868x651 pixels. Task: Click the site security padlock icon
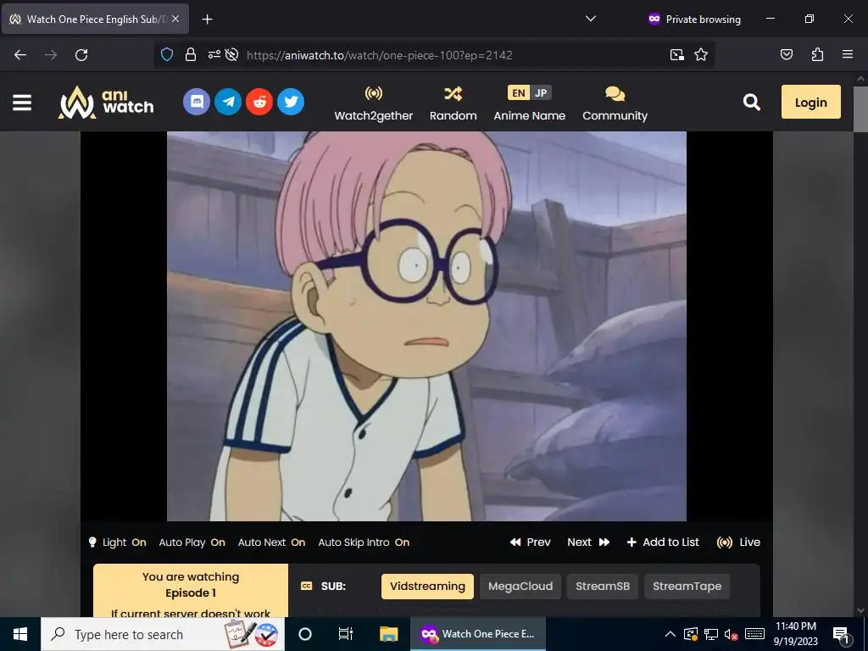click(191, 55)
